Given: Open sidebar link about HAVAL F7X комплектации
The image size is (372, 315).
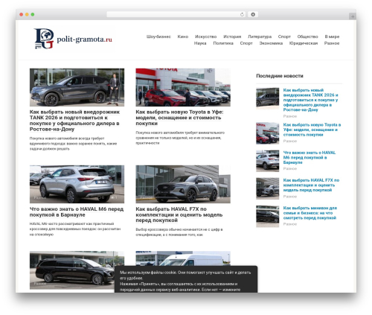Looking at the screenshot, I should [311, 185].
